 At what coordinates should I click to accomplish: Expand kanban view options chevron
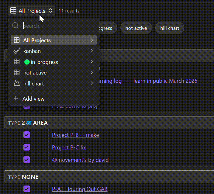point(92,51)
